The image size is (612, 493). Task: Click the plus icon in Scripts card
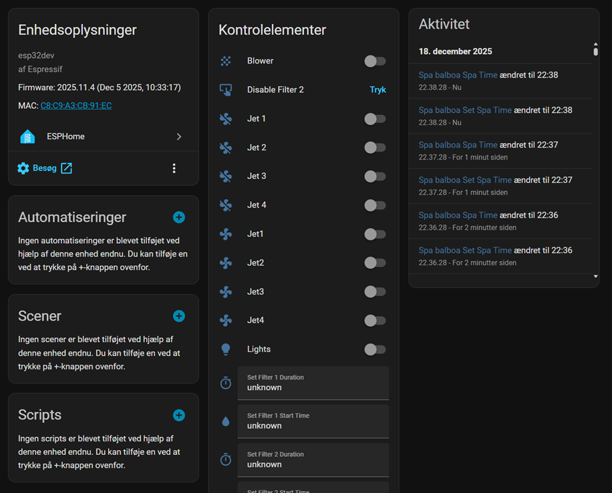click(178, 415)
